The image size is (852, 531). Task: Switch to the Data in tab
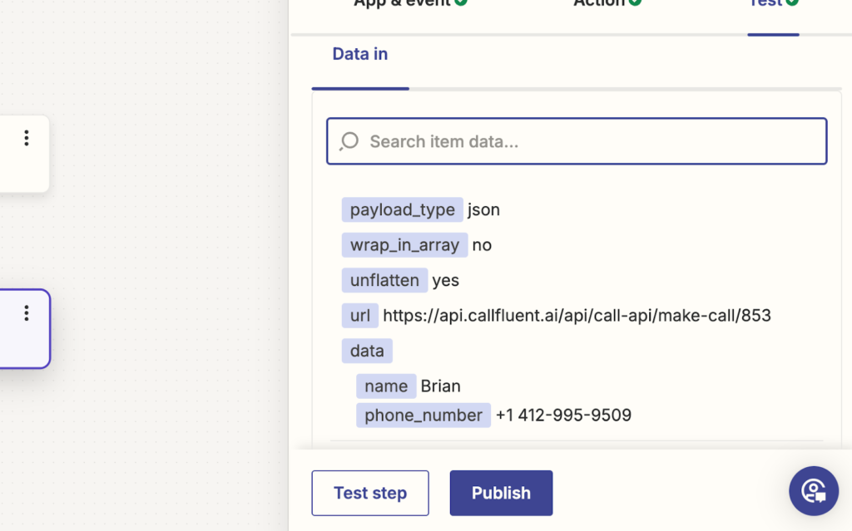click(x=359, y=54)
